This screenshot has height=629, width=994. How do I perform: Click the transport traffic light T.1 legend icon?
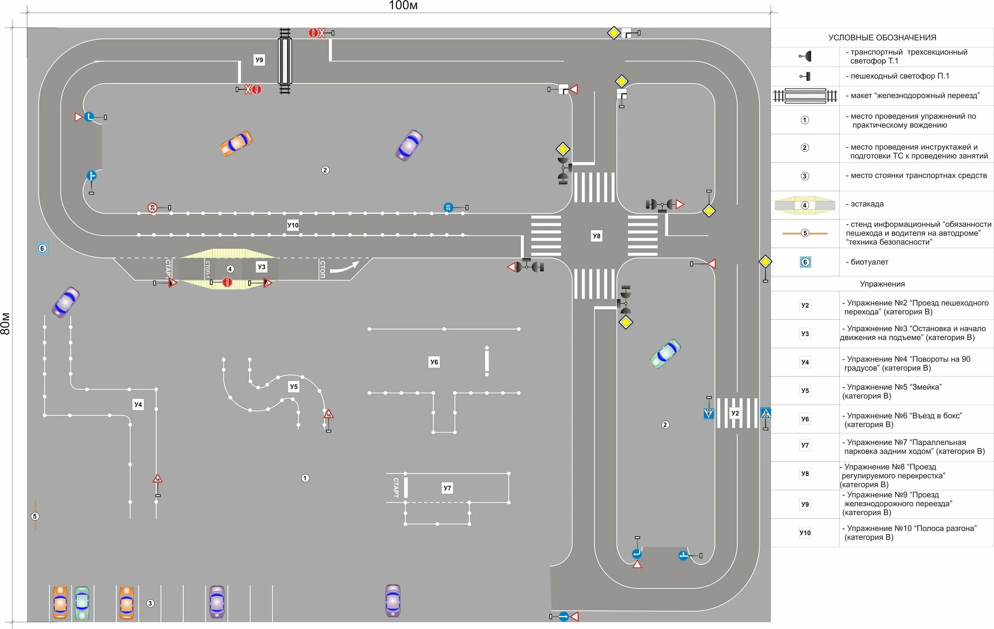[x=806, y=56]
